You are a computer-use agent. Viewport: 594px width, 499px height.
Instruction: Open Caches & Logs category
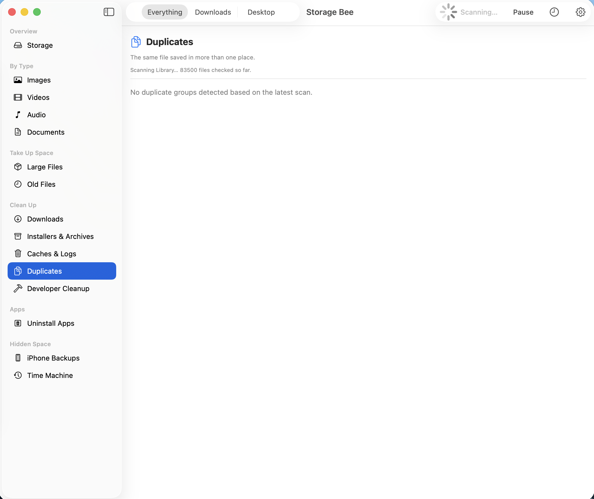[62, 254]
